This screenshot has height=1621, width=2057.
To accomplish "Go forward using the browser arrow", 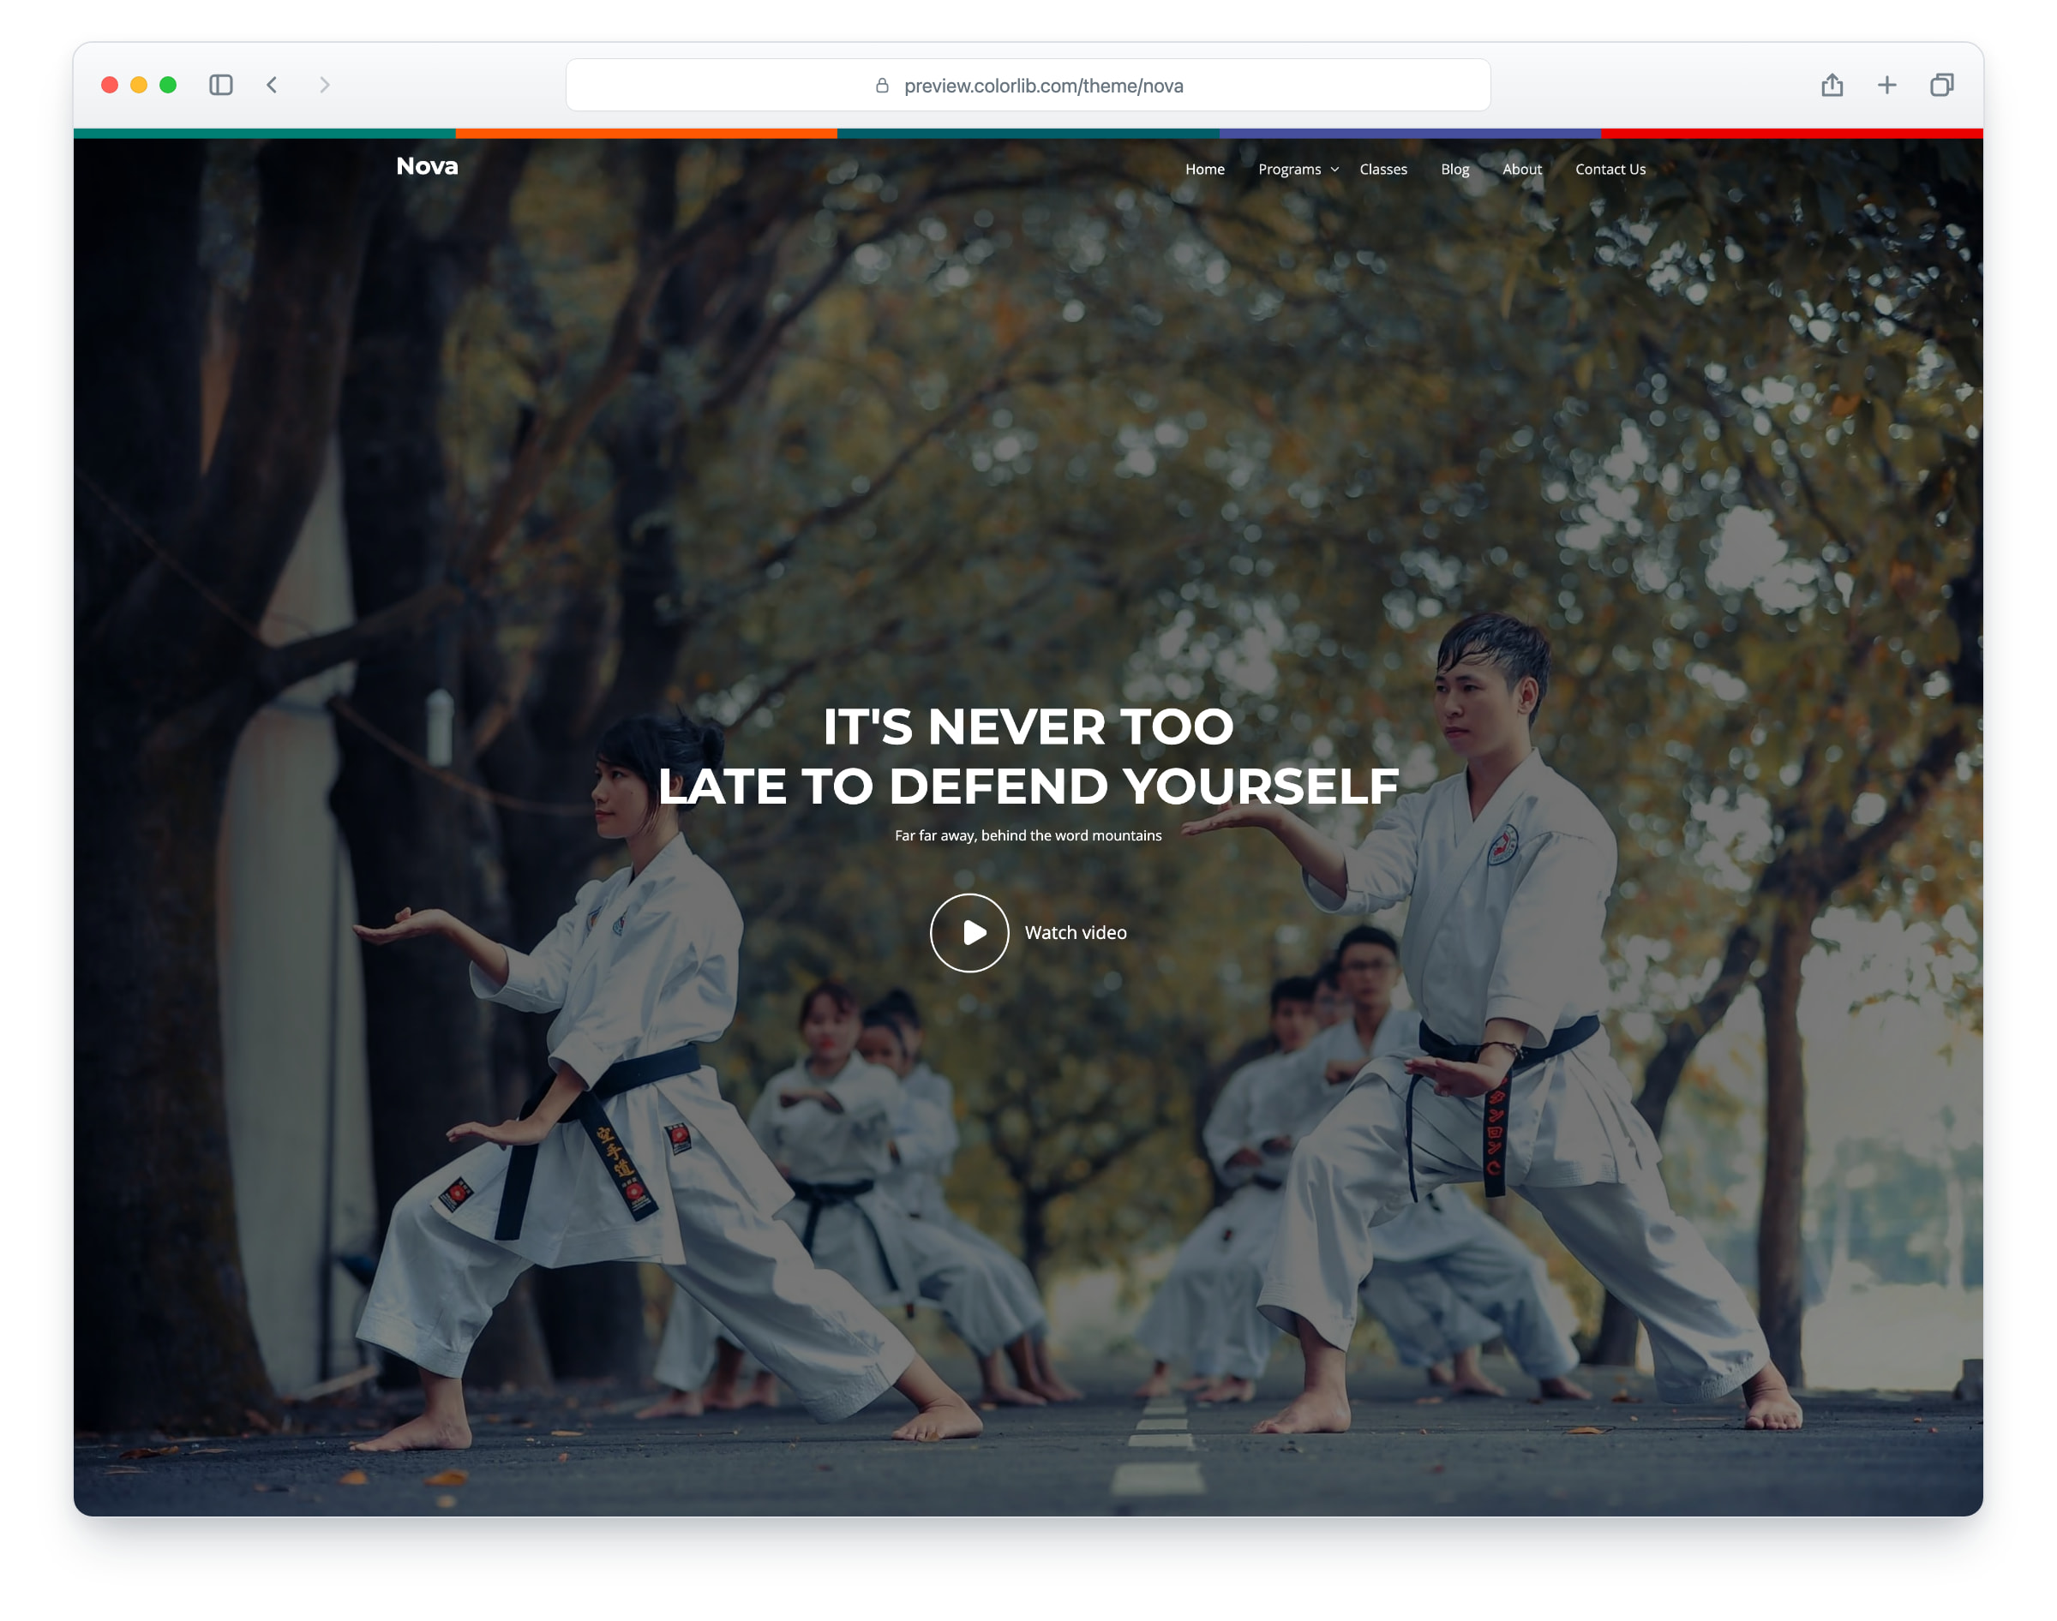I will [325, 86].
